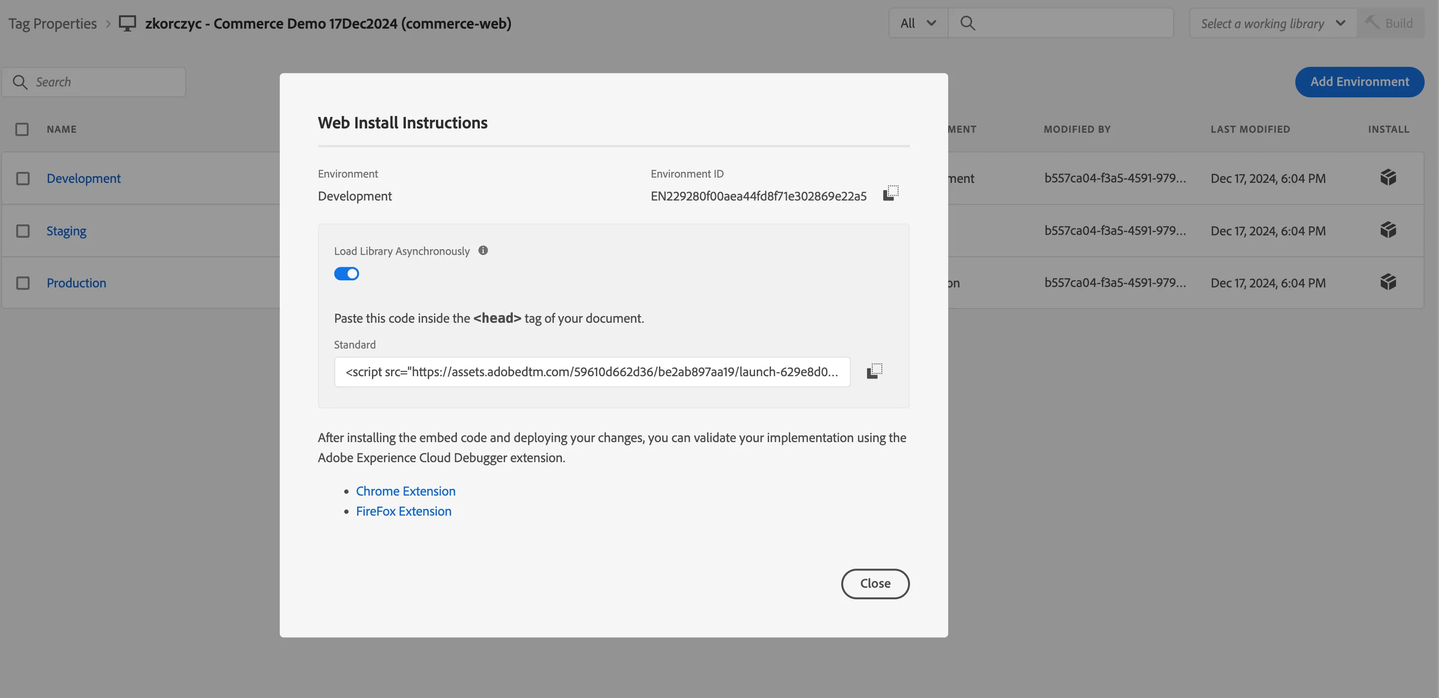Toggle Load Library Asynchronously switch

coord(346,274)
